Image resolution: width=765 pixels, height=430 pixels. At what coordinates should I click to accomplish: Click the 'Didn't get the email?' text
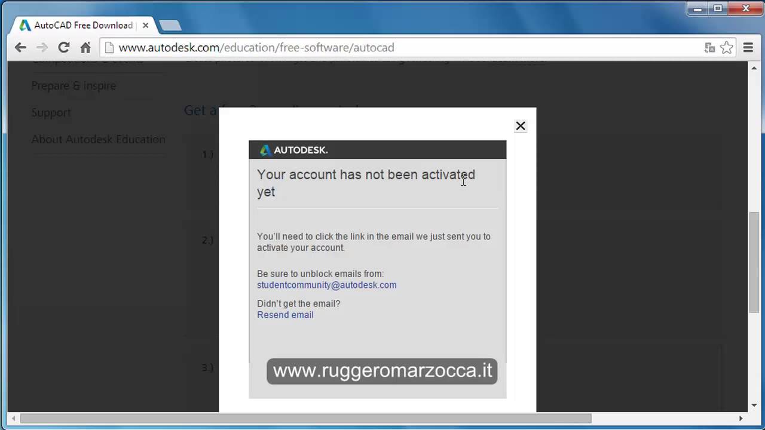(x=298, y=303)
